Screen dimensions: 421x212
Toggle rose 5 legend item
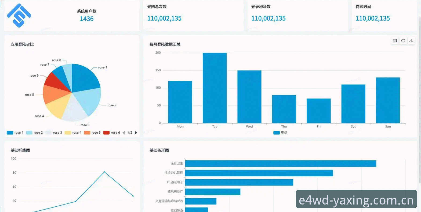[x=92, y=132]
